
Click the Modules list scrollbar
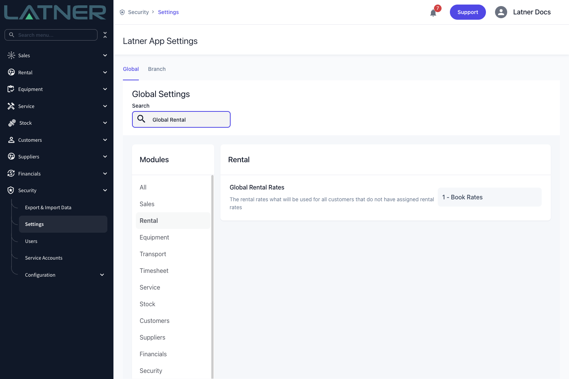pos(212,277)
